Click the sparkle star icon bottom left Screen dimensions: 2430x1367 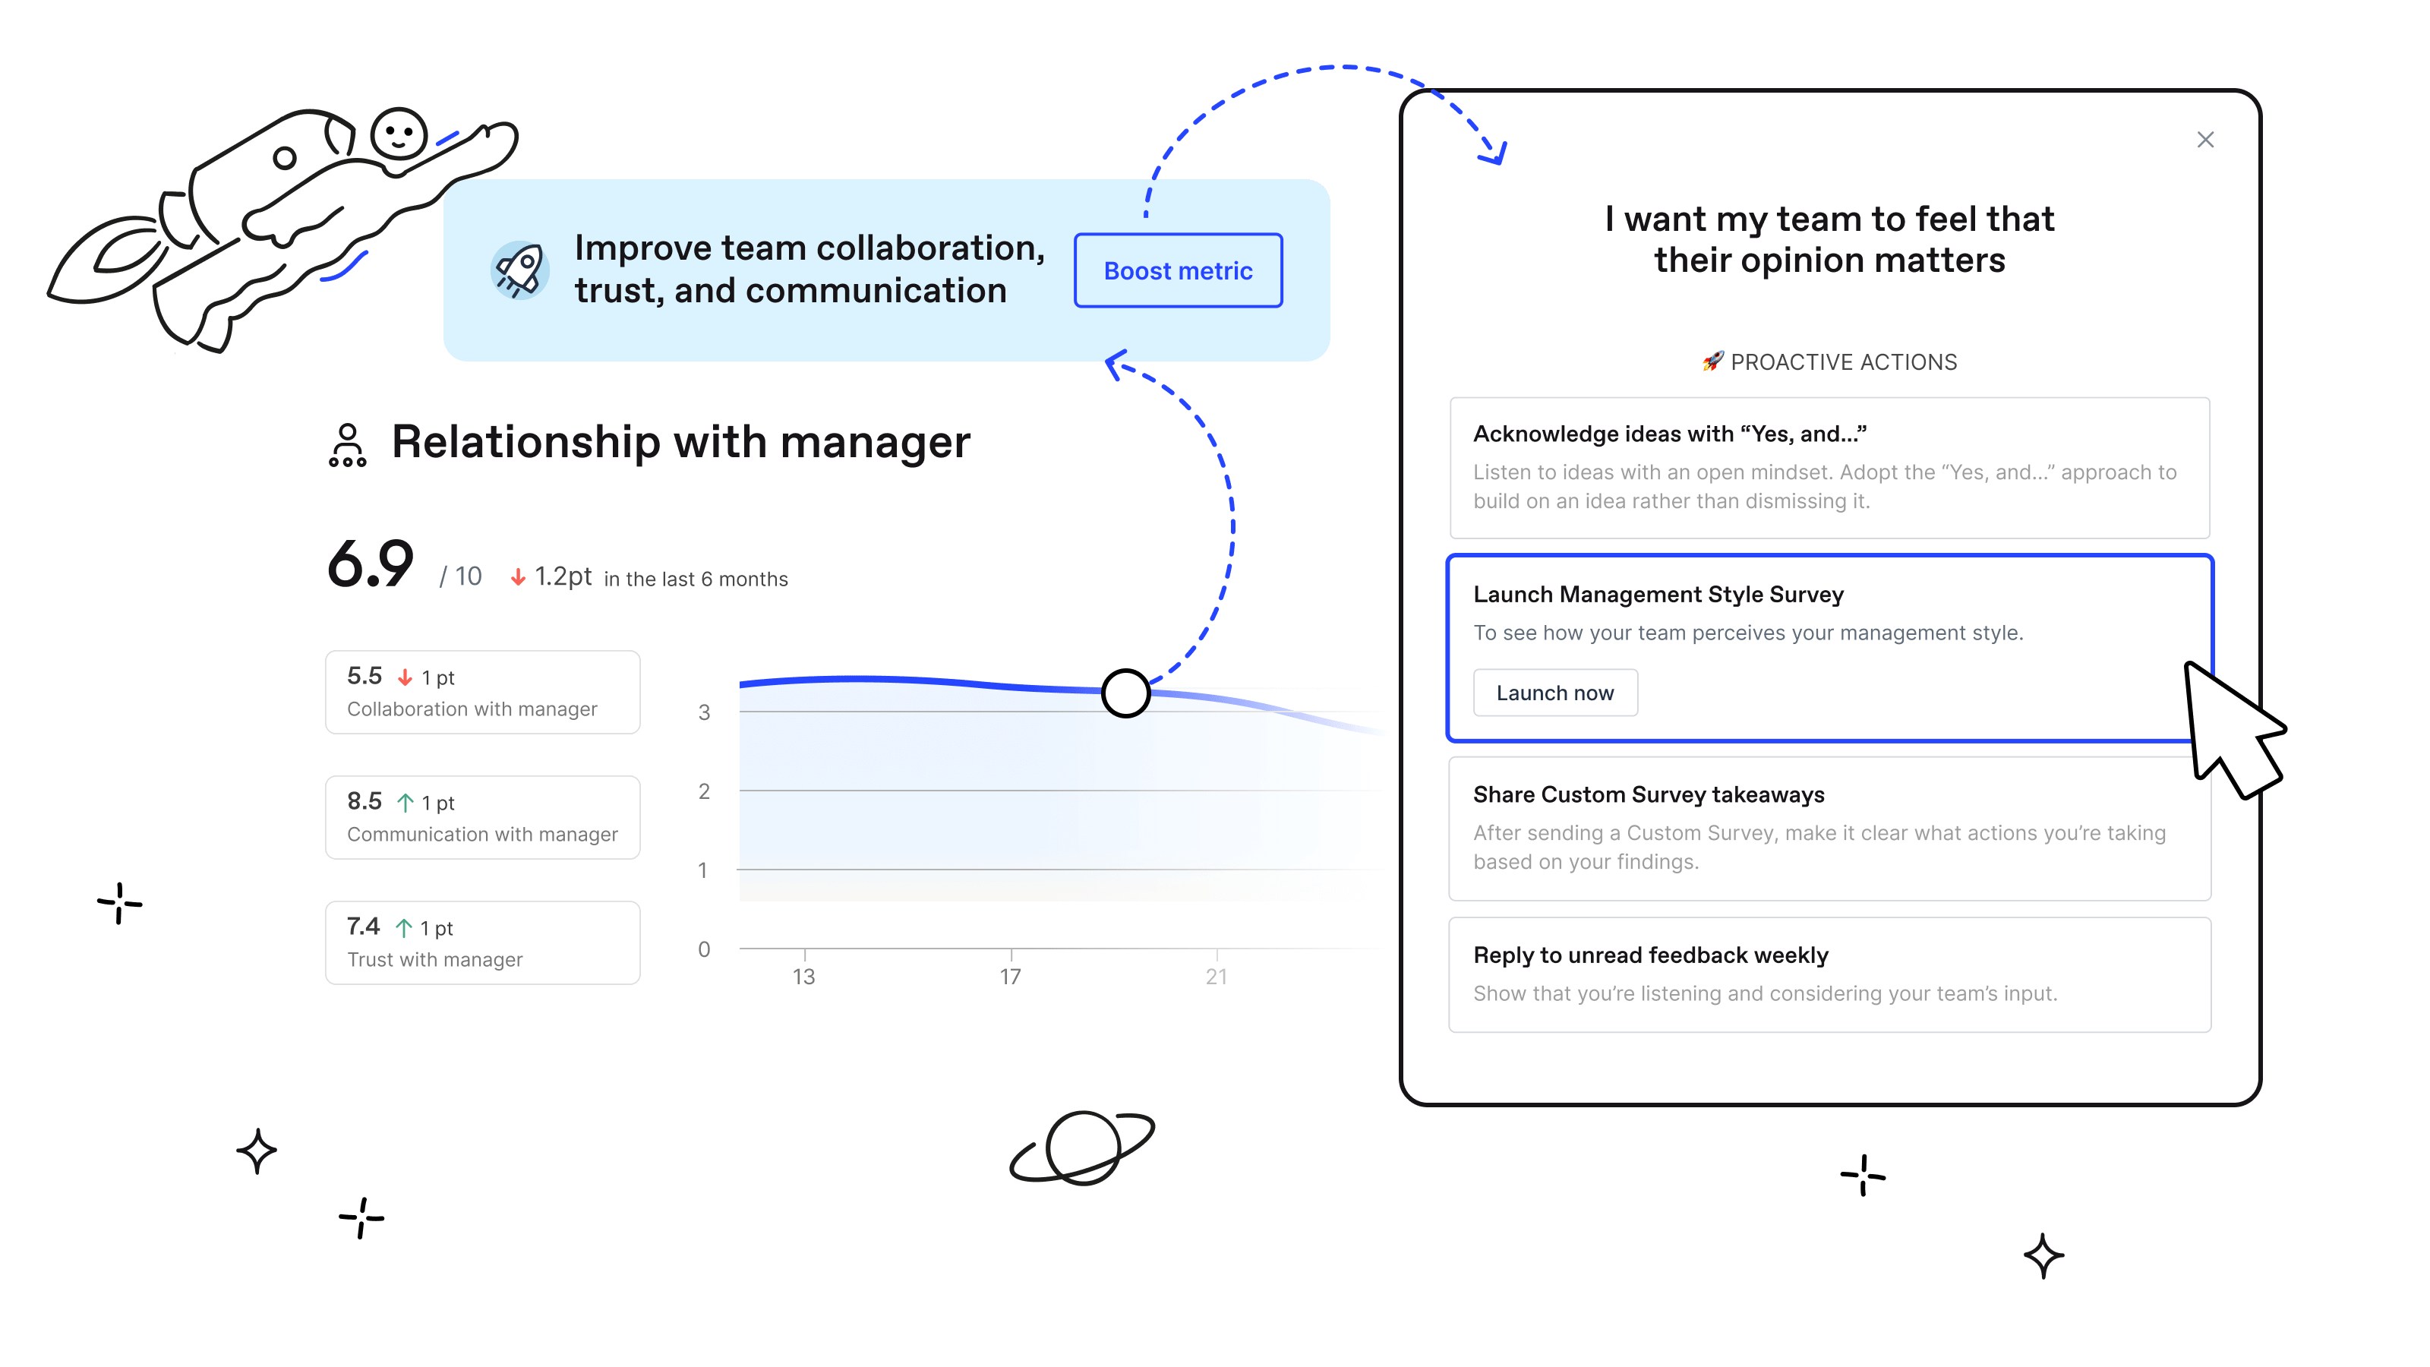click(x=257, y=1148)
